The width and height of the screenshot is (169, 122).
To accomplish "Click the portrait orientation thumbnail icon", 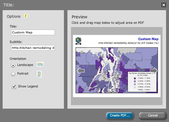I will click(39, 74).
